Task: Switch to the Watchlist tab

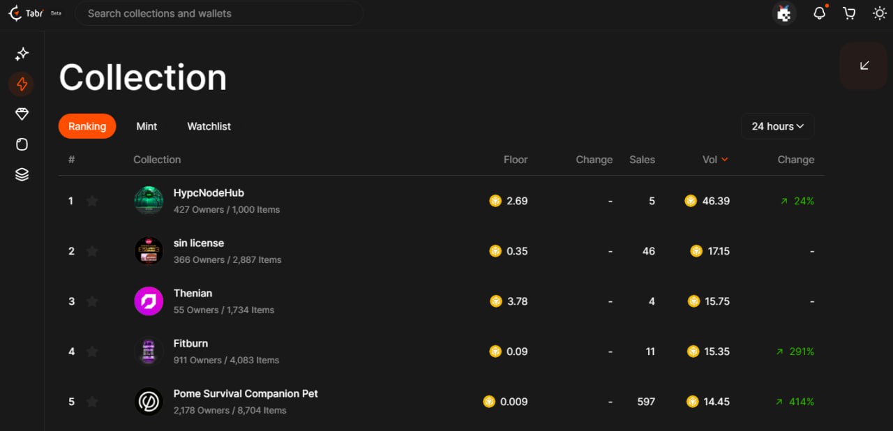Action: click(x=209, y=126)
